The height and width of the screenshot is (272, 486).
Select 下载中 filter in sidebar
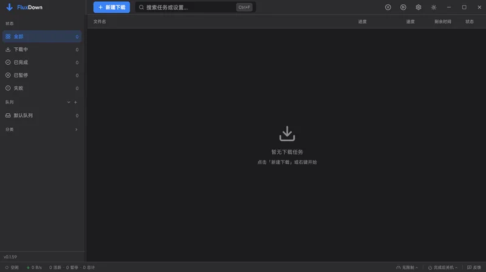(x=42, y=50)
